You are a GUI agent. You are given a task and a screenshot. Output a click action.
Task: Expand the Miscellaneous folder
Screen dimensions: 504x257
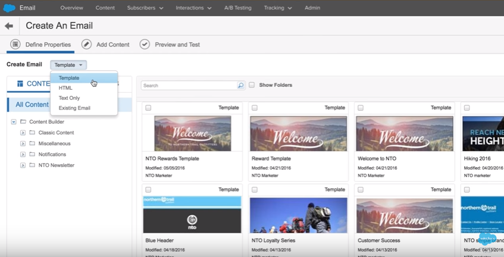click(23, 143)
